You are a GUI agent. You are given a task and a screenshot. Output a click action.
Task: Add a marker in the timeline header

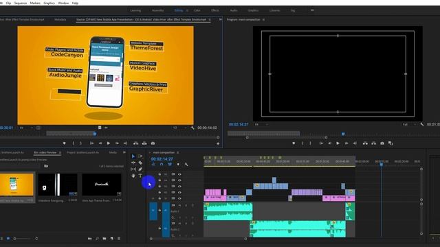tap(178, 165)
